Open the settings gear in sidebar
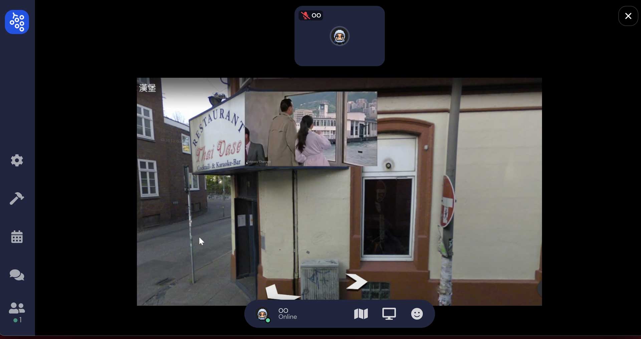The height and width of the screenshot is (339, 641). 17,161
